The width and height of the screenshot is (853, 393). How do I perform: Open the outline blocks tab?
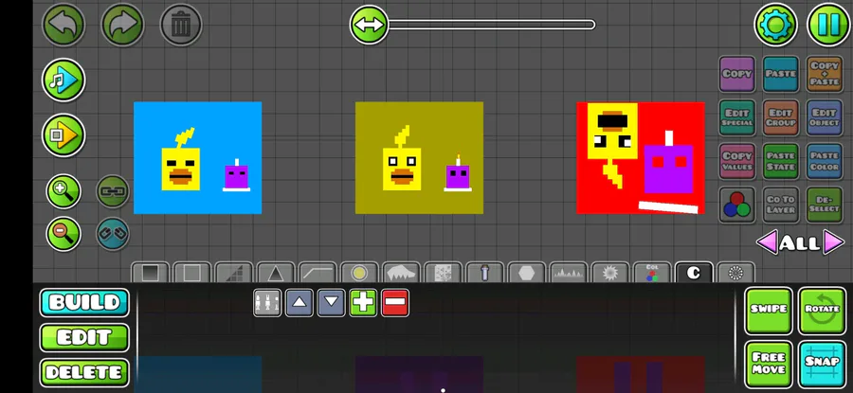click(x=192, y=273)
